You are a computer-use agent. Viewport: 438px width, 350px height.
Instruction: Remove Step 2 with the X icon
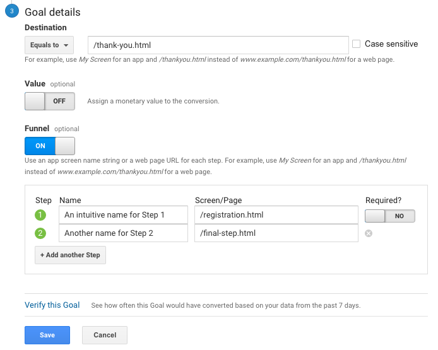tap(369, 233)
